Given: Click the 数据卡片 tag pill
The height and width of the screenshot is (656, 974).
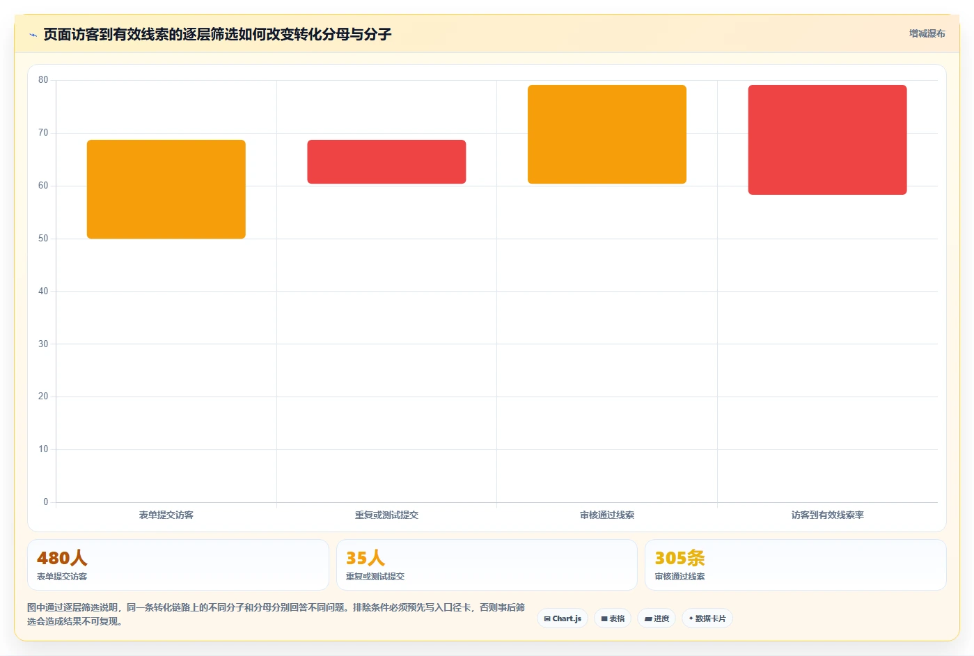Looking at the screenshot, I should 707,618.
